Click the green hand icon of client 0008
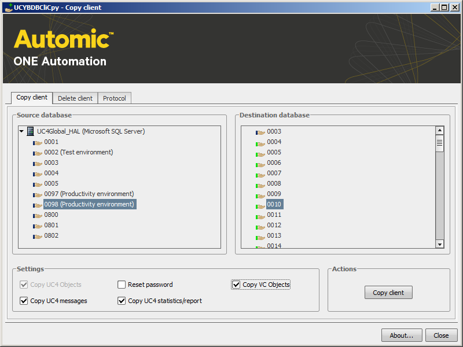The width and height of the screenshot is (463, 347). coord(260,184)
